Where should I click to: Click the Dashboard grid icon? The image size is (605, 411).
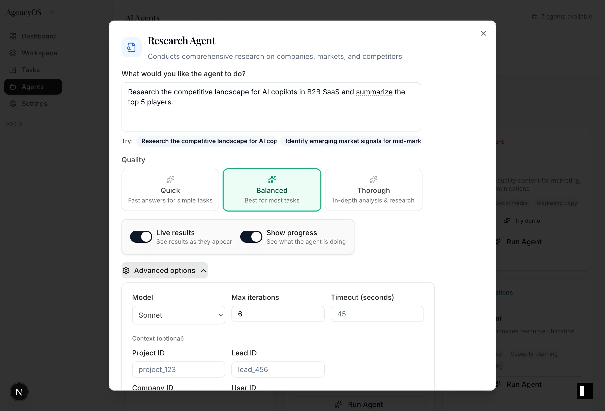pos(13,36)
